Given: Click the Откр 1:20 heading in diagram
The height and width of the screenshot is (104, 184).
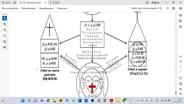Looking at the screenshot, I should point(92,25).
